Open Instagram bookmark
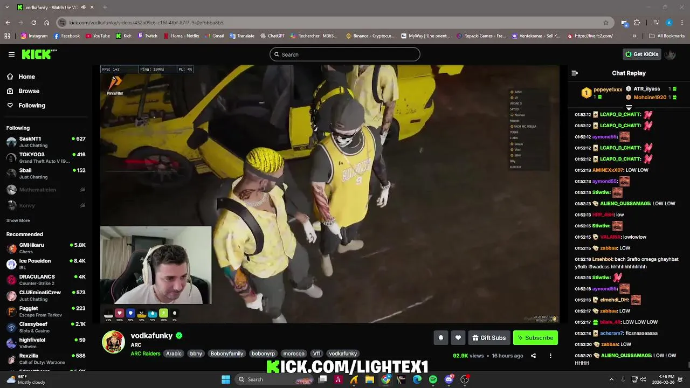 coord(34,36)
